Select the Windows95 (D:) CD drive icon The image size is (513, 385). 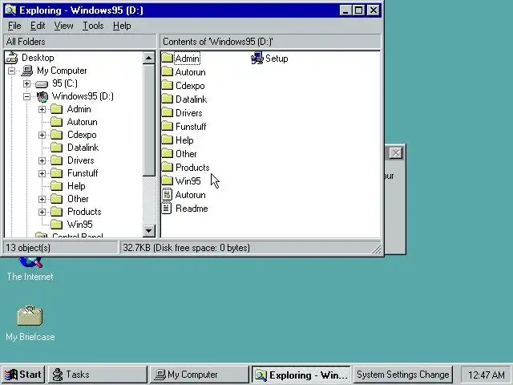click(x=42, y=96)
